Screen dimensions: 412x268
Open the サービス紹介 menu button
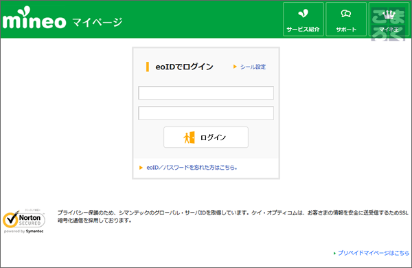click(x=304, y=19)
